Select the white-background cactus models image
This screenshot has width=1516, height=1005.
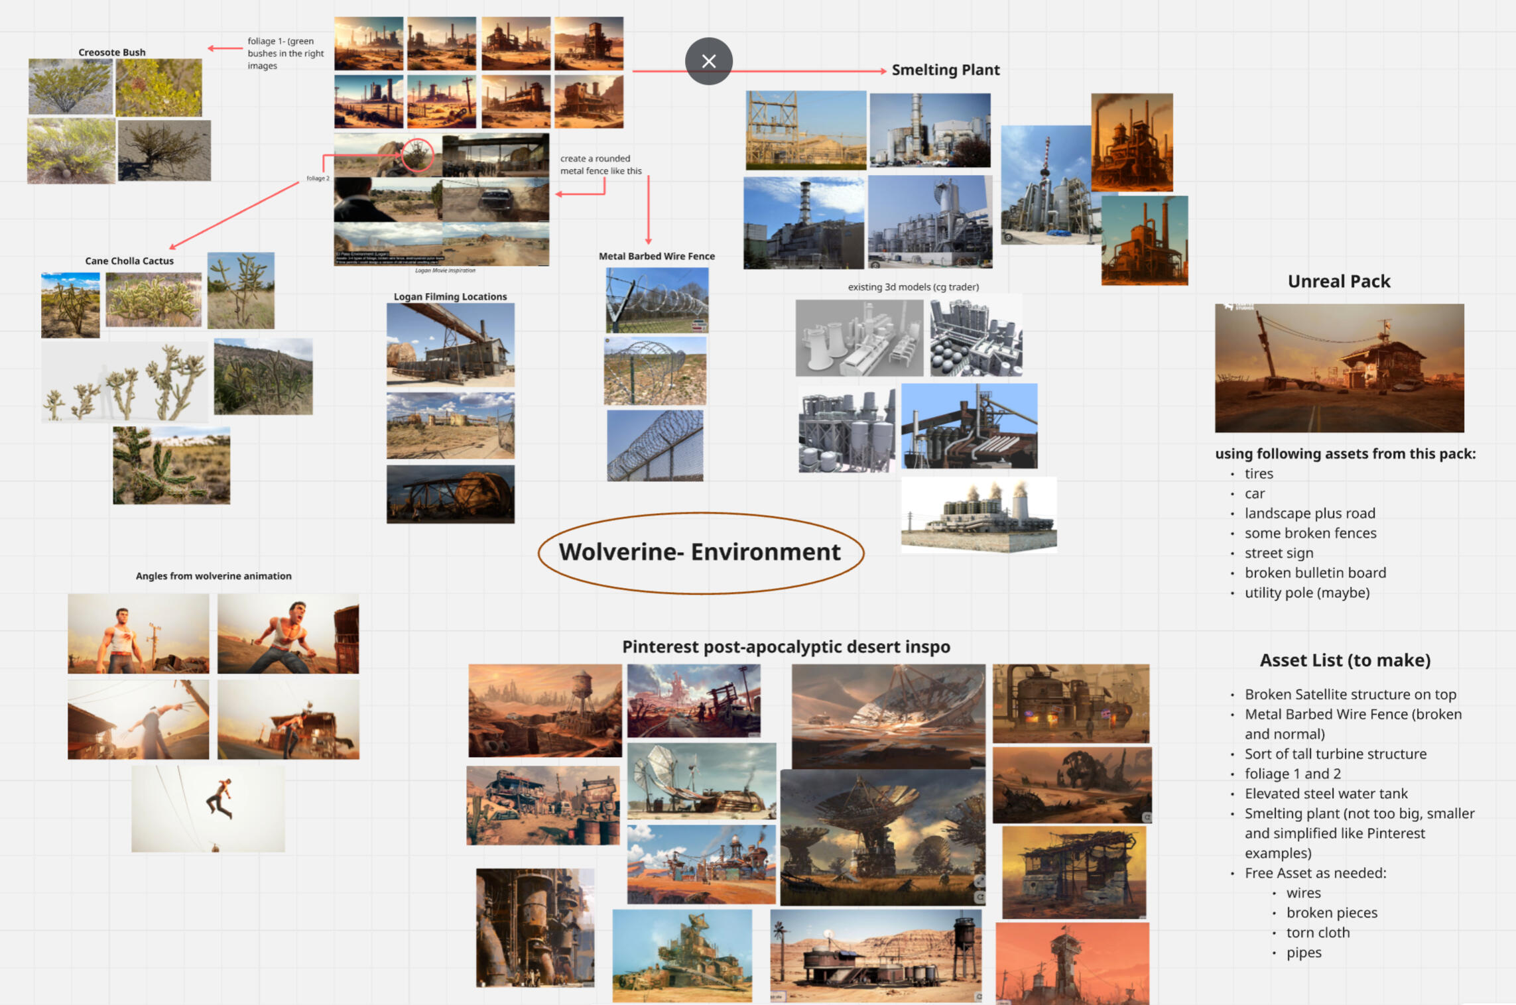point(124,383)
